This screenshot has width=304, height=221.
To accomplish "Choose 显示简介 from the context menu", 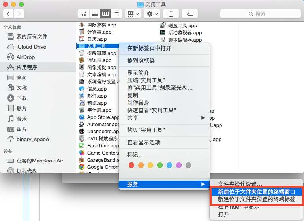I will 164,73.
